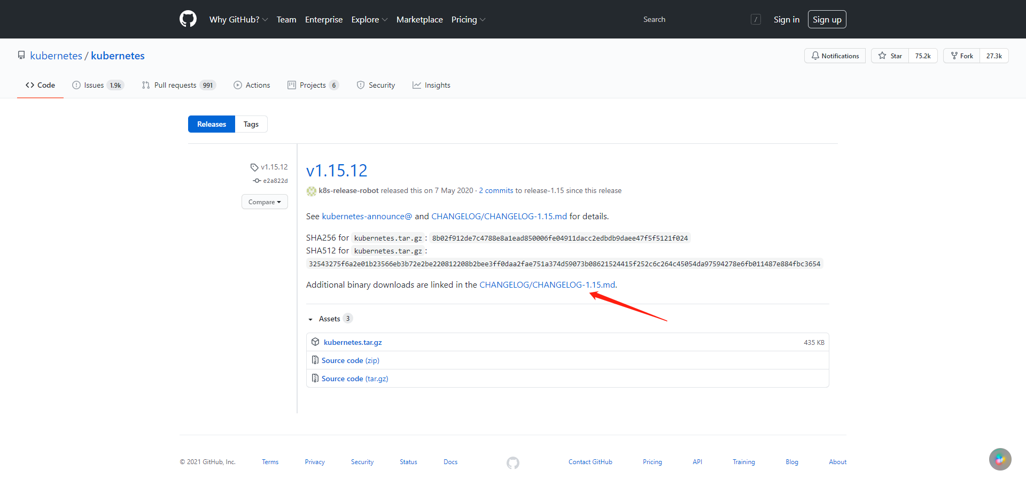Click the Team link in header
1026x501 pixels.
tap(286, 19)
